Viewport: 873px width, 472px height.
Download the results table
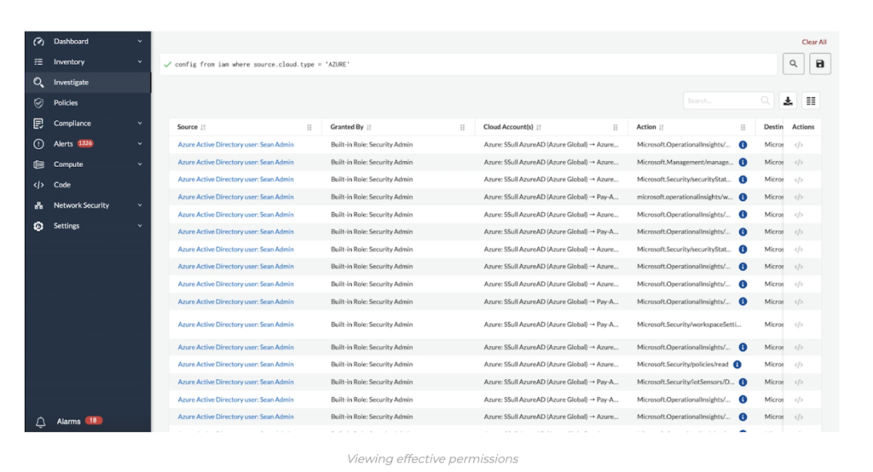(x=788, y=101)
